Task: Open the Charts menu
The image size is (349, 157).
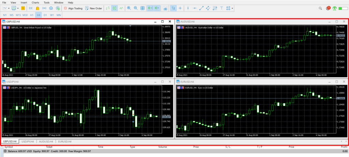Action: [x=36, y=2]
